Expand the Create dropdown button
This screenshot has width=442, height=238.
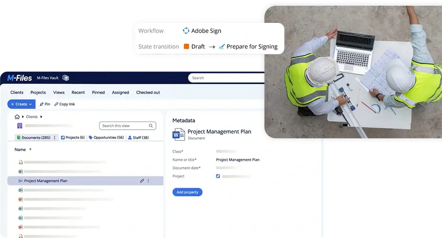coord(21,104)
